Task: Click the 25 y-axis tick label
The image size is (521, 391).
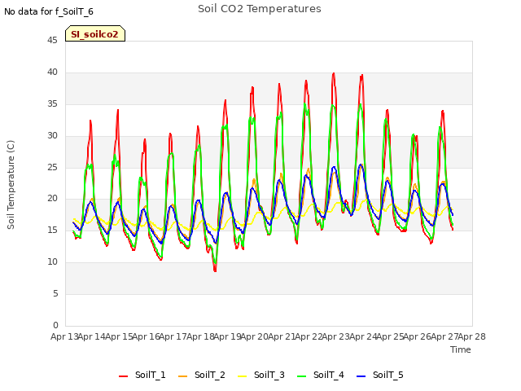Action: (52, 167)
